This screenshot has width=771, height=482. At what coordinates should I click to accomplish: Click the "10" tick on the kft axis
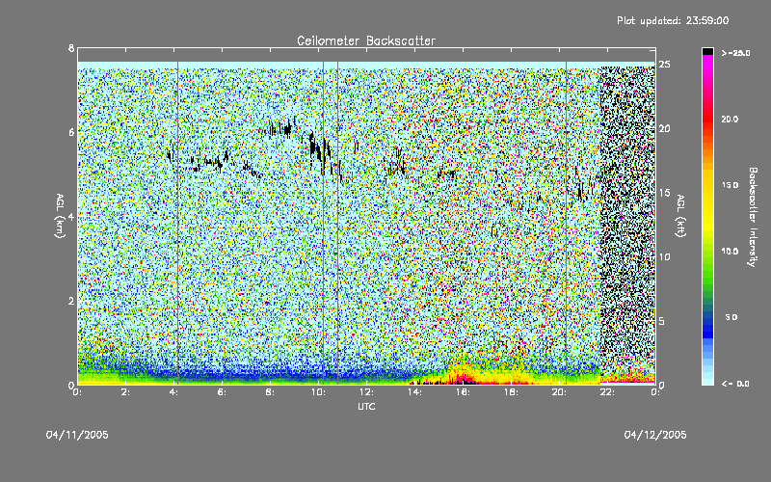point(664,256)
